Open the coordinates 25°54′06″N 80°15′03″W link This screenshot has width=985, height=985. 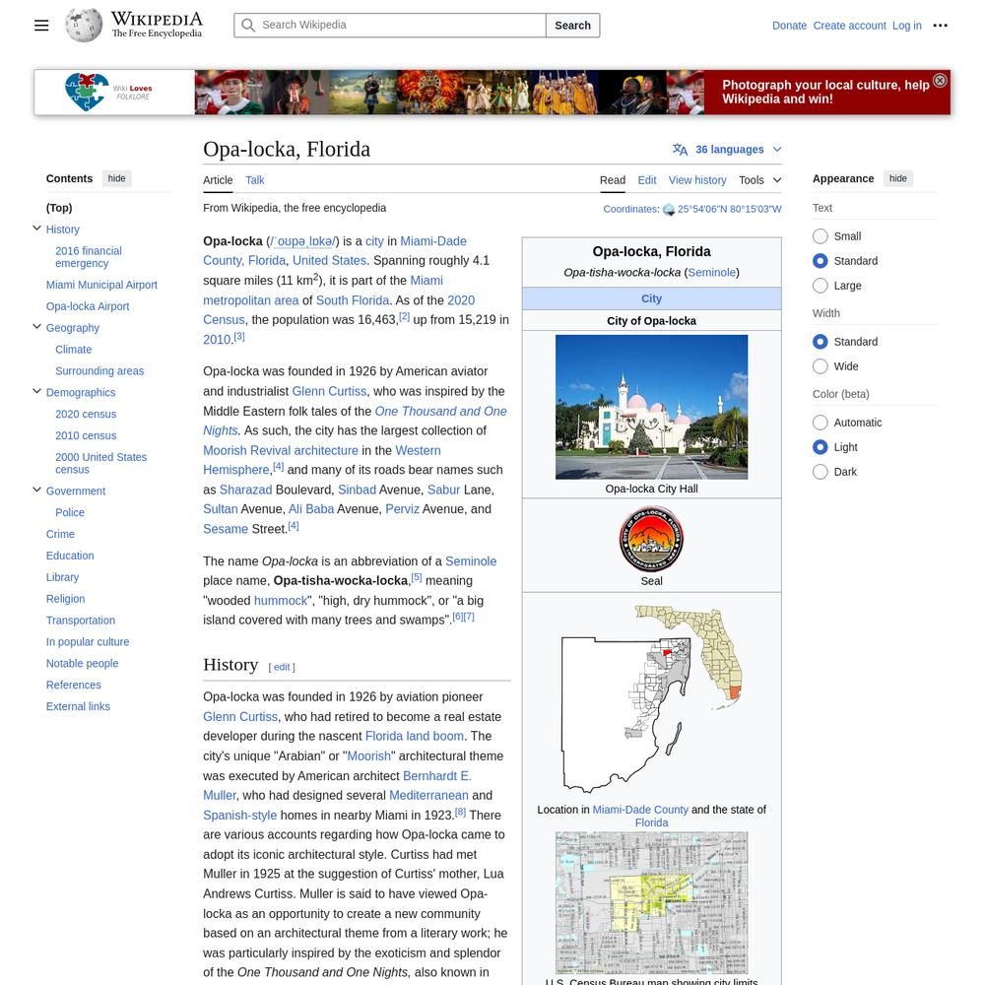729,209
